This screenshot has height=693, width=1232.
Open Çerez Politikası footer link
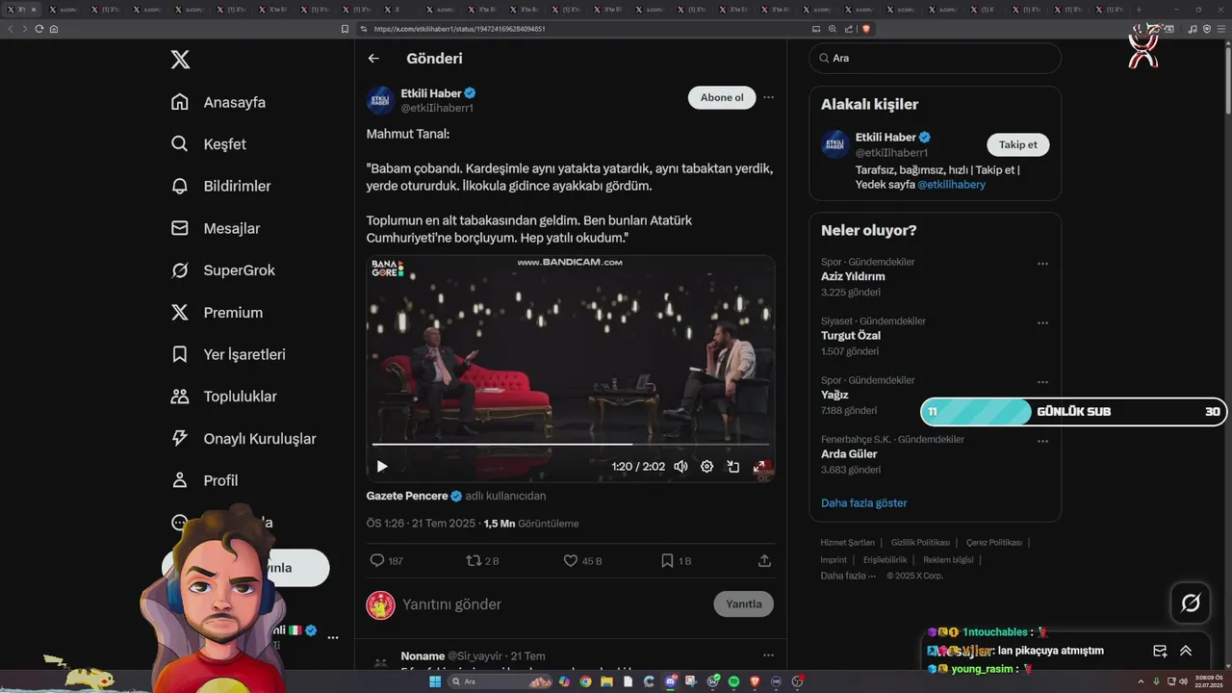(994, 543)
